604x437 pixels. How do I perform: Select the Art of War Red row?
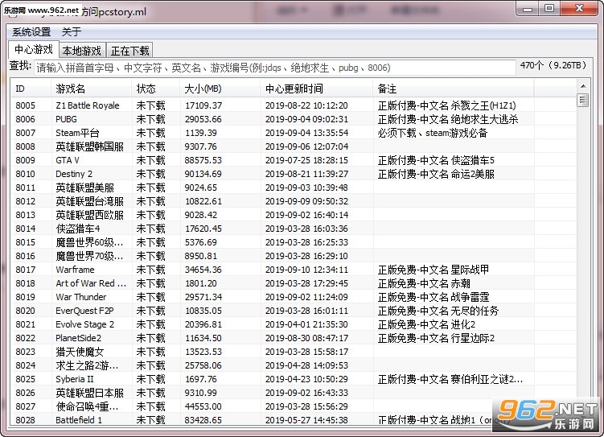pyautogui.click(x=294, y=283)
